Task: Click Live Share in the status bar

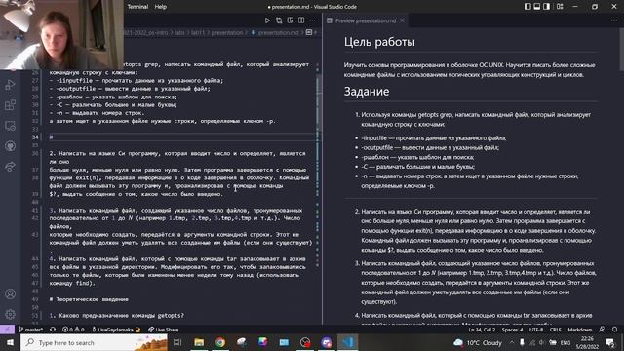Action: pyautogui.click(x=164, y=330)
